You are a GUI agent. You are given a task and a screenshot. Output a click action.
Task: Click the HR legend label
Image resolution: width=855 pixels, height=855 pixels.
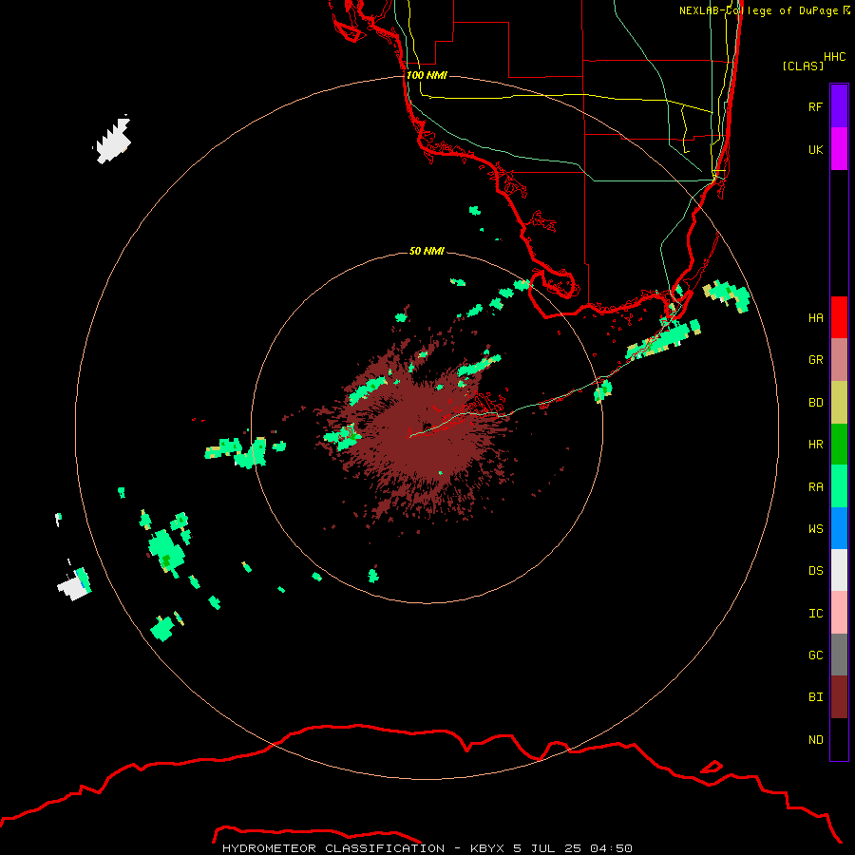(816, 445)
